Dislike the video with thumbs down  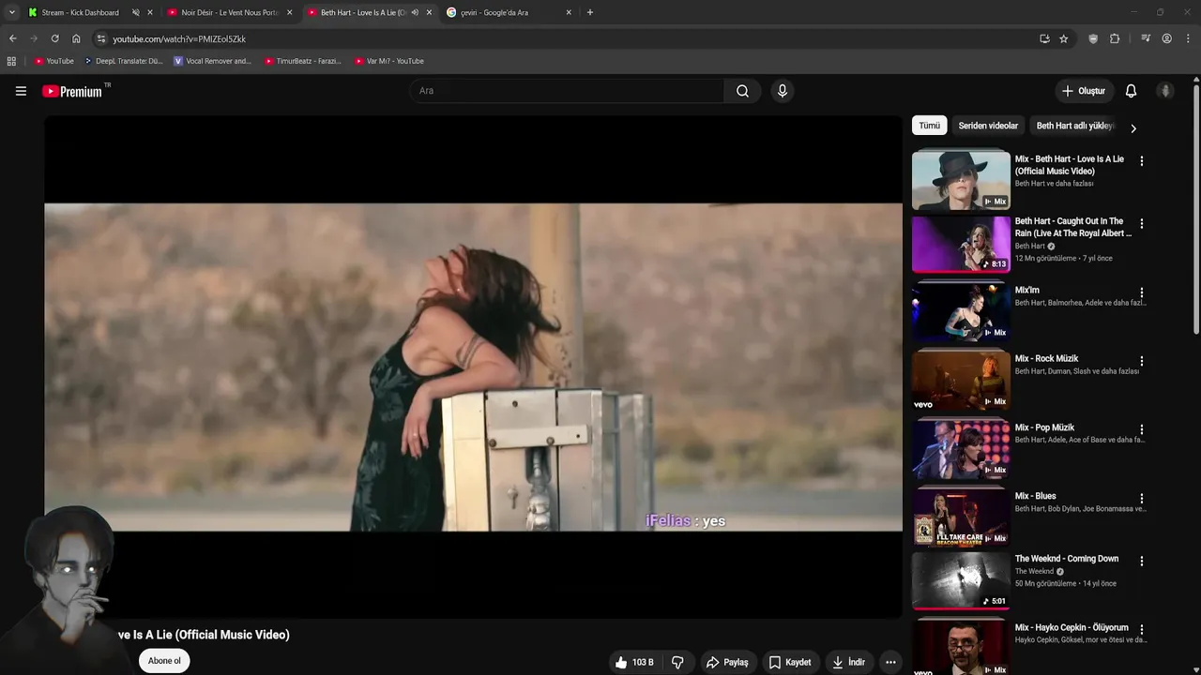(x=677, y=662)
